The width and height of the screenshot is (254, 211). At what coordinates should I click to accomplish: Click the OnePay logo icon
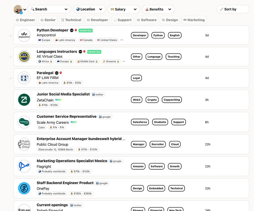point(24,188)
